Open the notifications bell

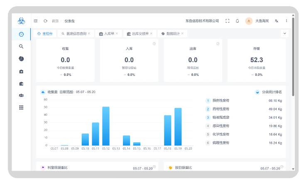point(237,21)
